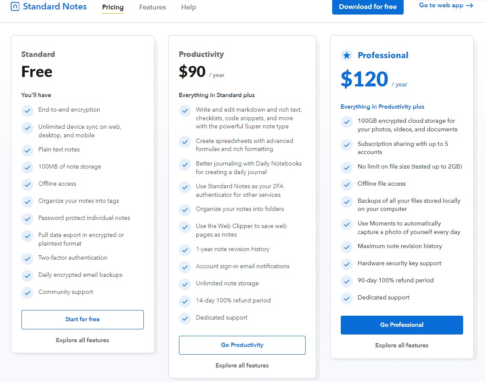Click checkmark icon next to Offline access
485x382 pixels.
pyautogui.click(x=27, y=185)
